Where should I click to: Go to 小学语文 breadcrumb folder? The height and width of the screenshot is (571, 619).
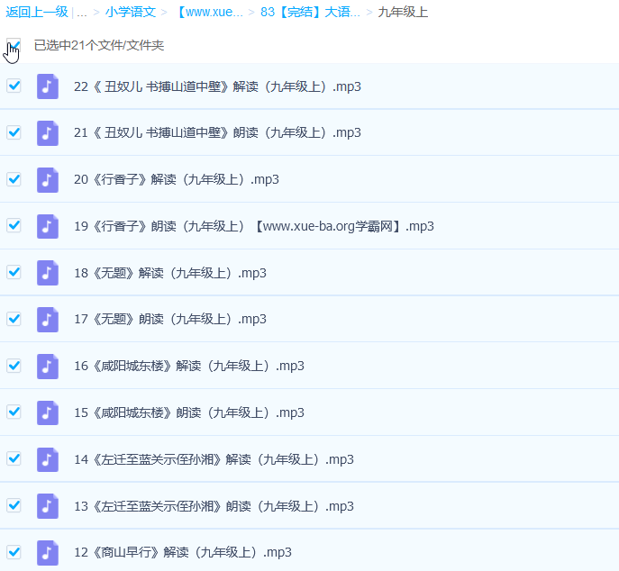pyautogui.click(x=130, y=12)
